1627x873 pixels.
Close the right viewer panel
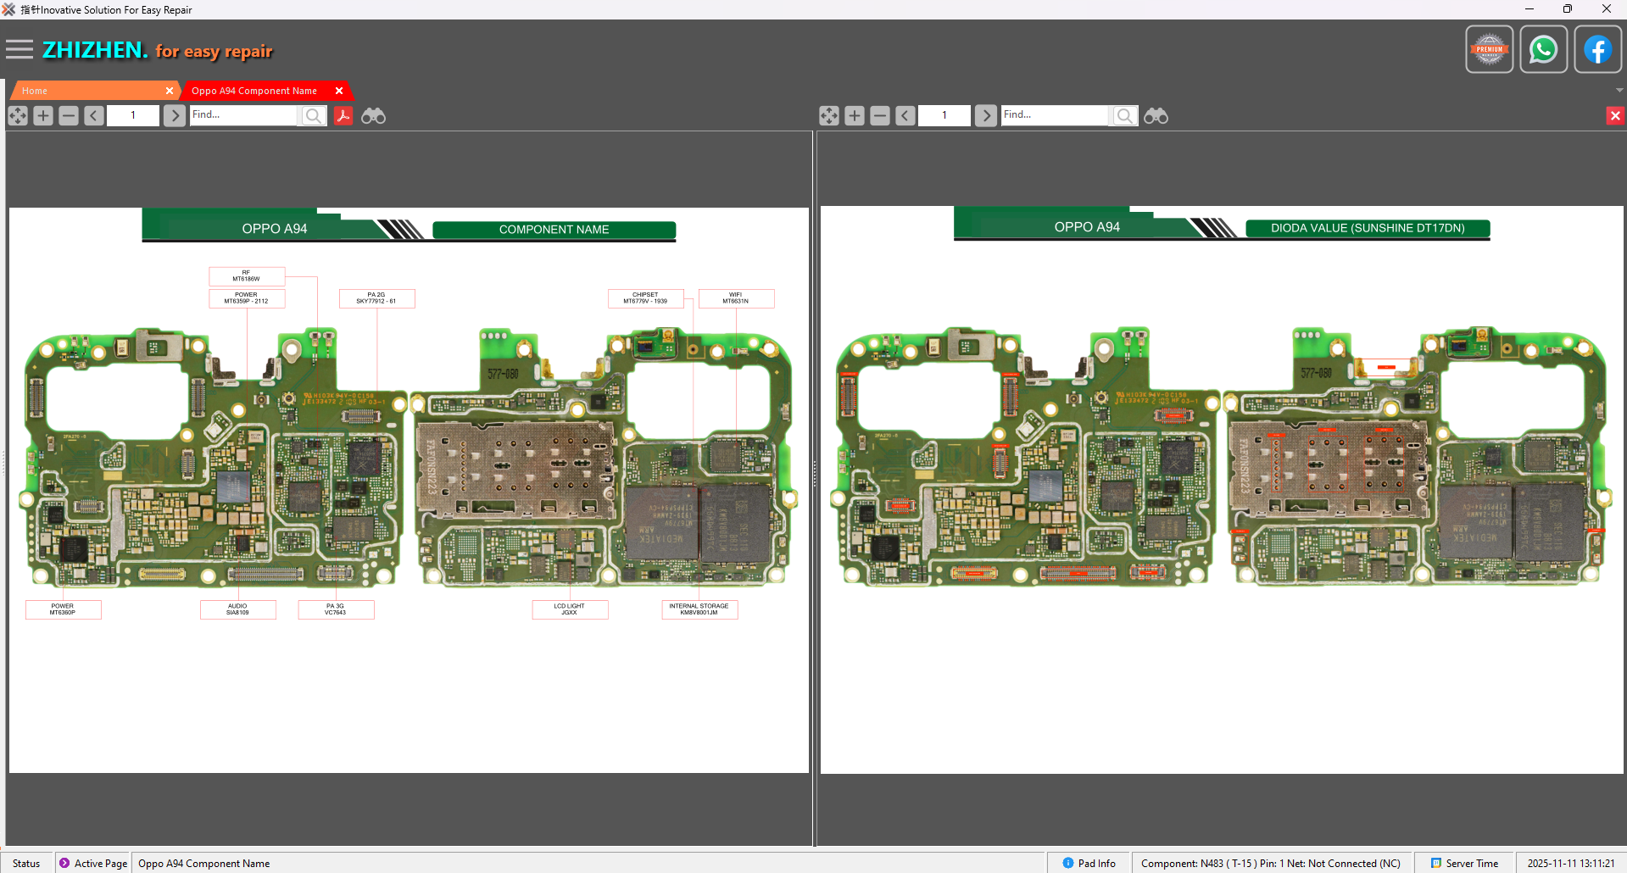coord(1615,115)
